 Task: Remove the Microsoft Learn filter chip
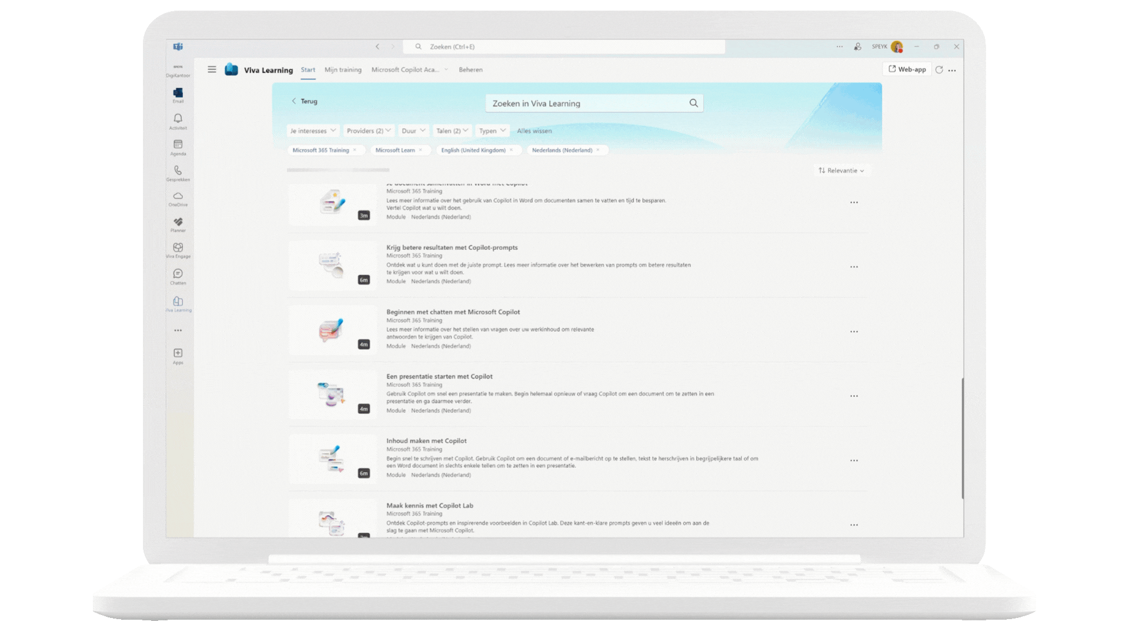pyautogui.click(x=420, y=151)
